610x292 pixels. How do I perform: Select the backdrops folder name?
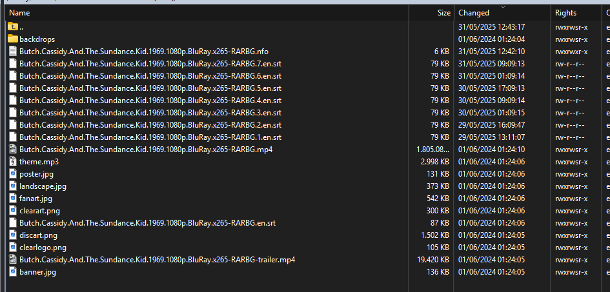(37, 39)
